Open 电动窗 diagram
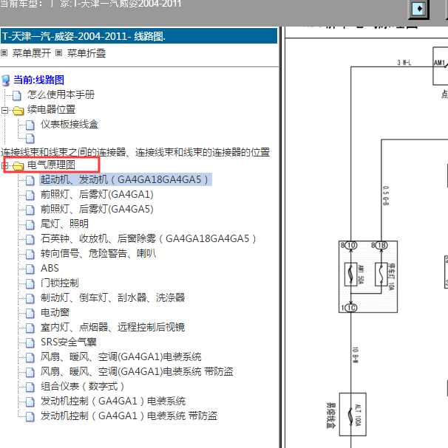 tap(55, 313)
